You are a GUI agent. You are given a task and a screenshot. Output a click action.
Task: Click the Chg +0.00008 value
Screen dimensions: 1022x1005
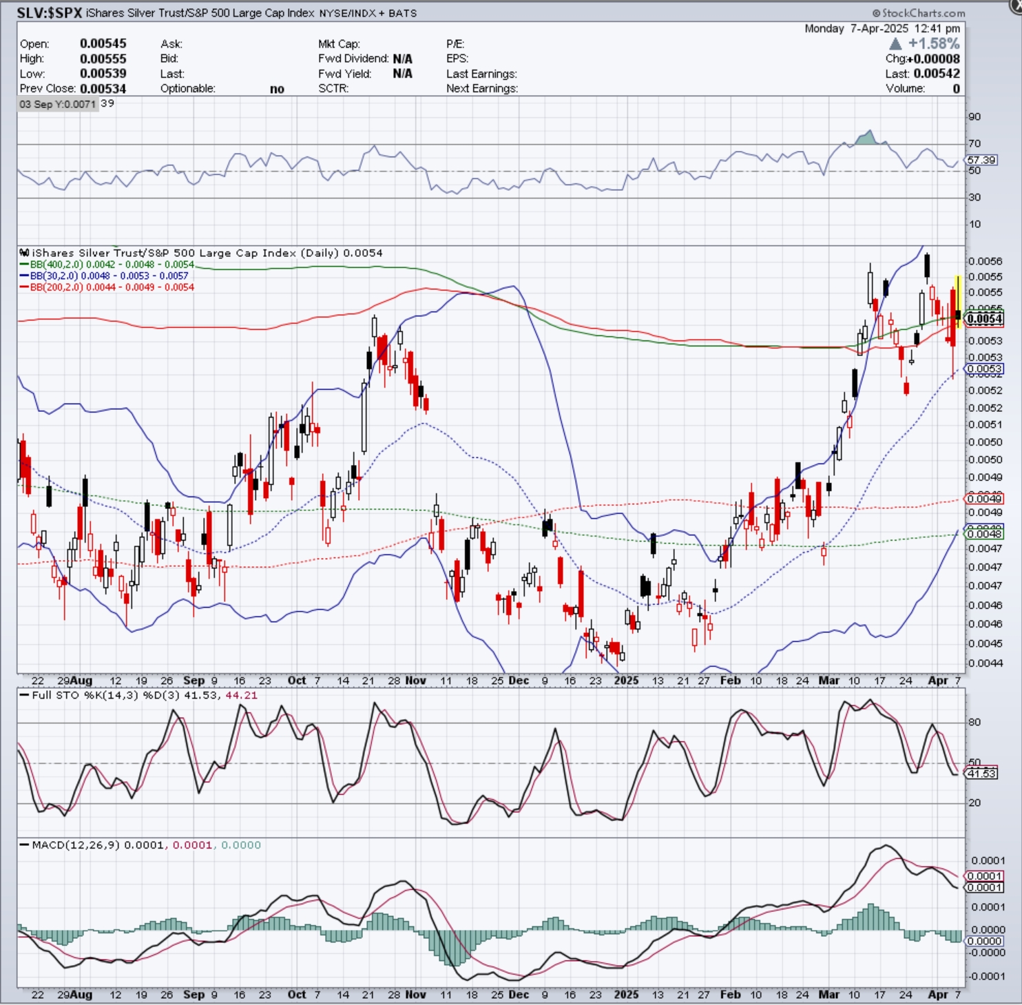933,59
